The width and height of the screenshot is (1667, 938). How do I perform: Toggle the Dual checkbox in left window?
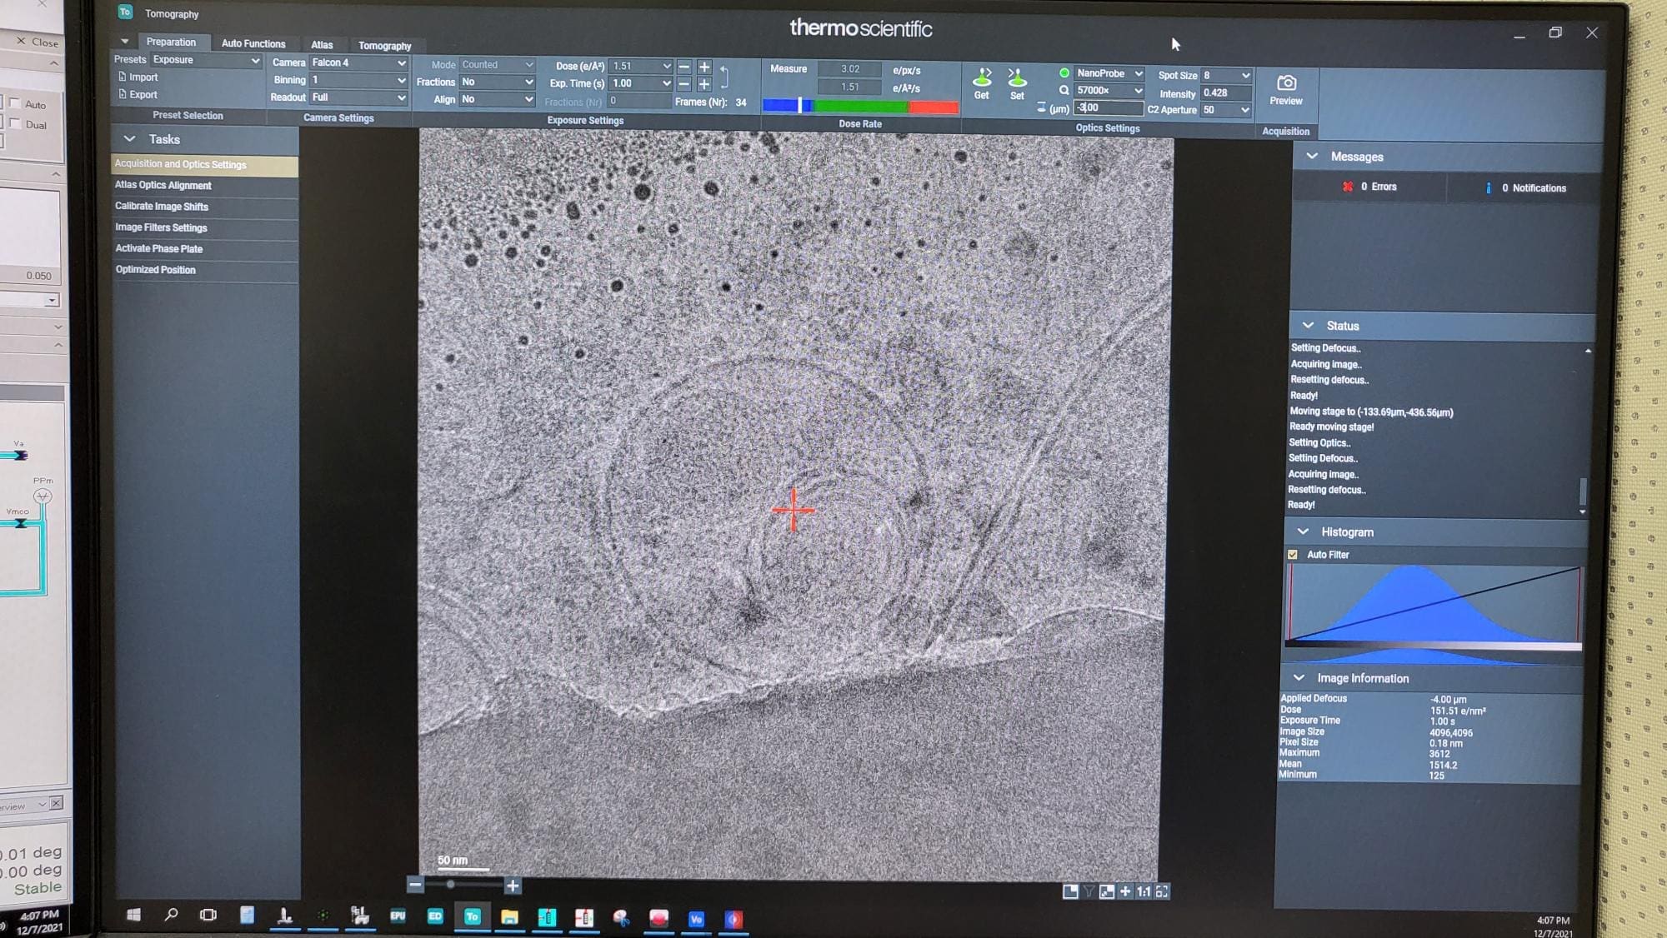15,124
